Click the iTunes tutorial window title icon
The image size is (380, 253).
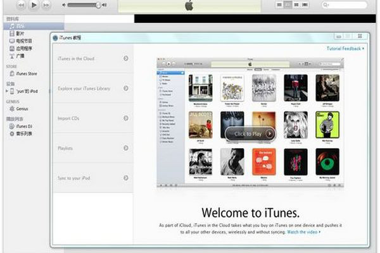(55, 38)
